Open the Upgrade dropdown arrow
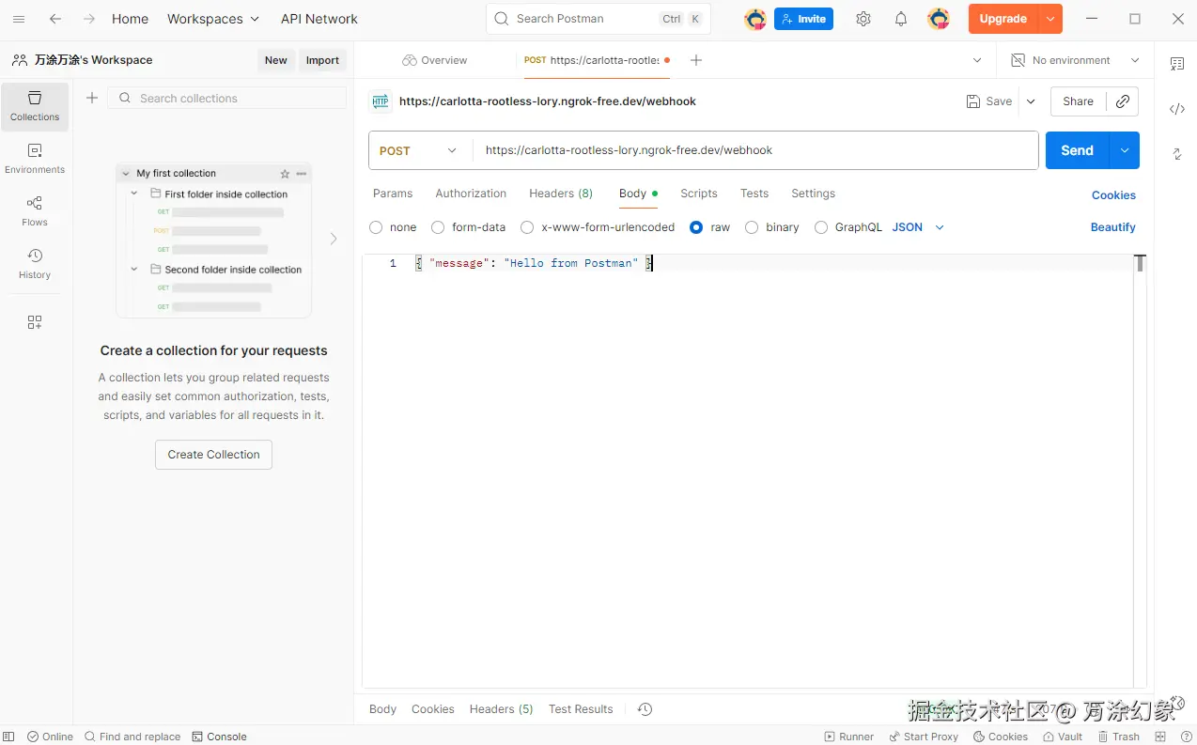Screen dimensions: 1197x745 1050,19
